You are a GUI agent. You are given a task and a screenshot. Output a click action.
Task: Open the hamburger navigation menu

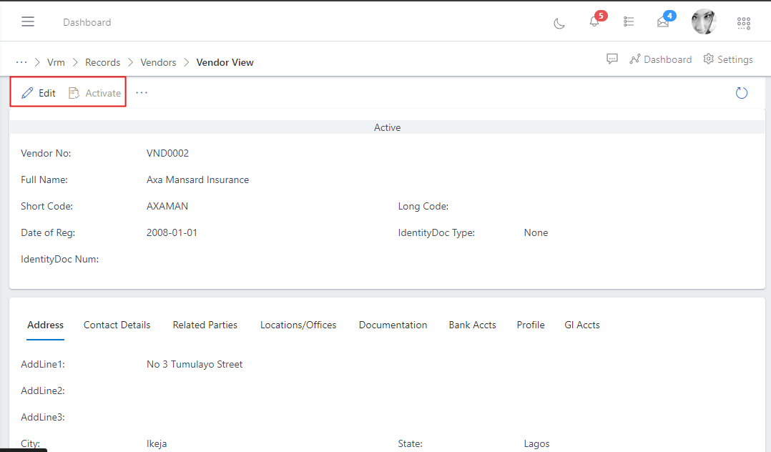(28, 21)
